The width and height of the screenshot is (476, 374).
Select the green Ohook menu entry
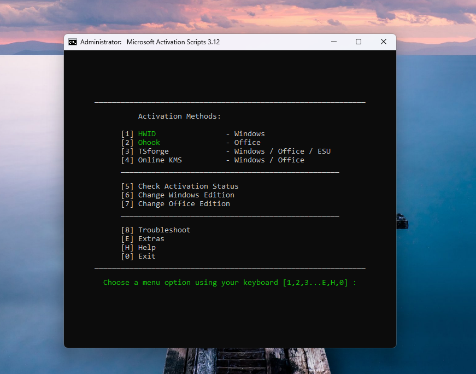149,143
